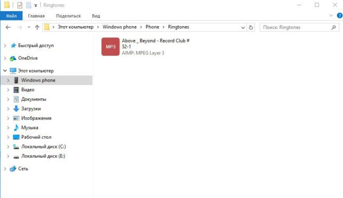The height and width of the screenshot is (198, 343).
Task: Open Локальный диск (E:) in the sidebar
Action: (x=43, y=156)
